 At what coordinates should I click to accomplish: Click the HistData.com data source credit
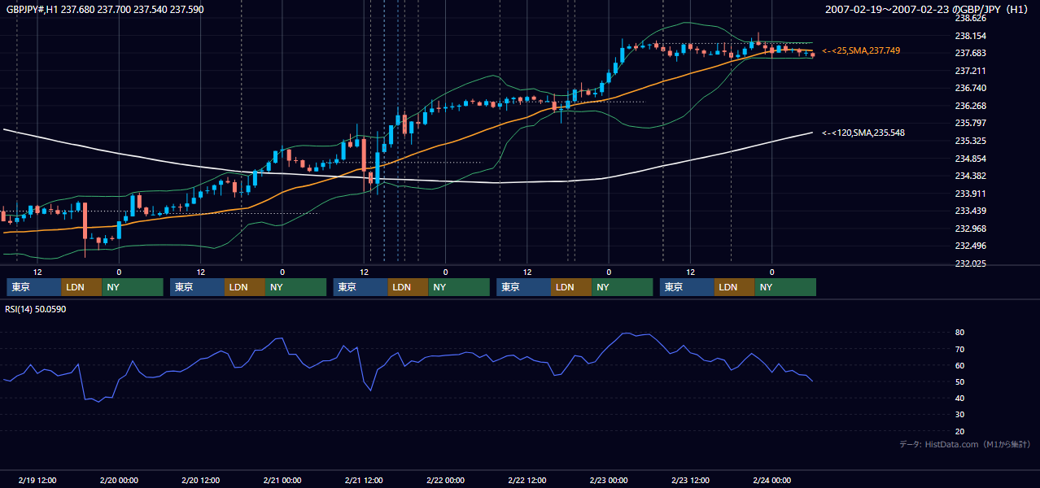pyautogui.click(x=965, y=444)
